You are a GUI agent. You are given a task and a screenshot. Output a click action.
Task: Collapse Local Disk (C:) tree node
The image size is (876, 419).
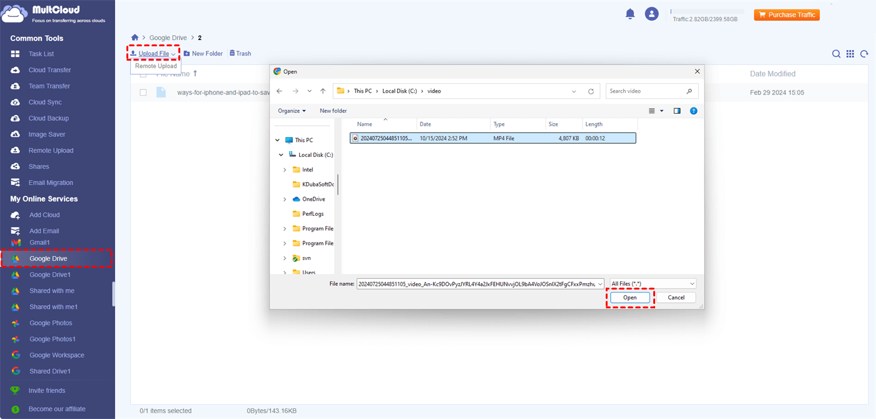(x=281, y=155)
